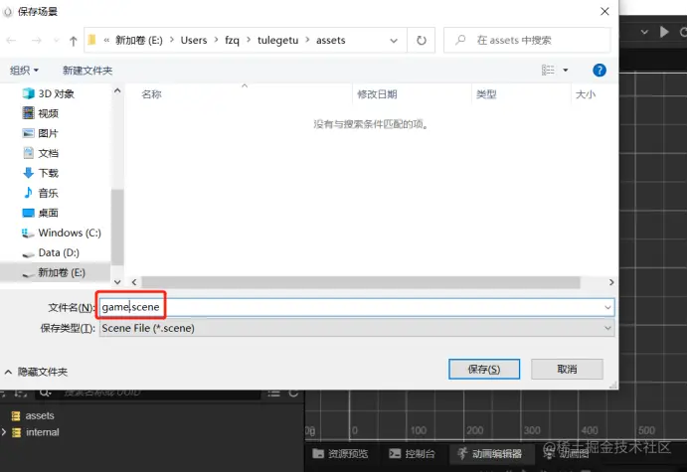Sort by the 类型 column header

486,94
